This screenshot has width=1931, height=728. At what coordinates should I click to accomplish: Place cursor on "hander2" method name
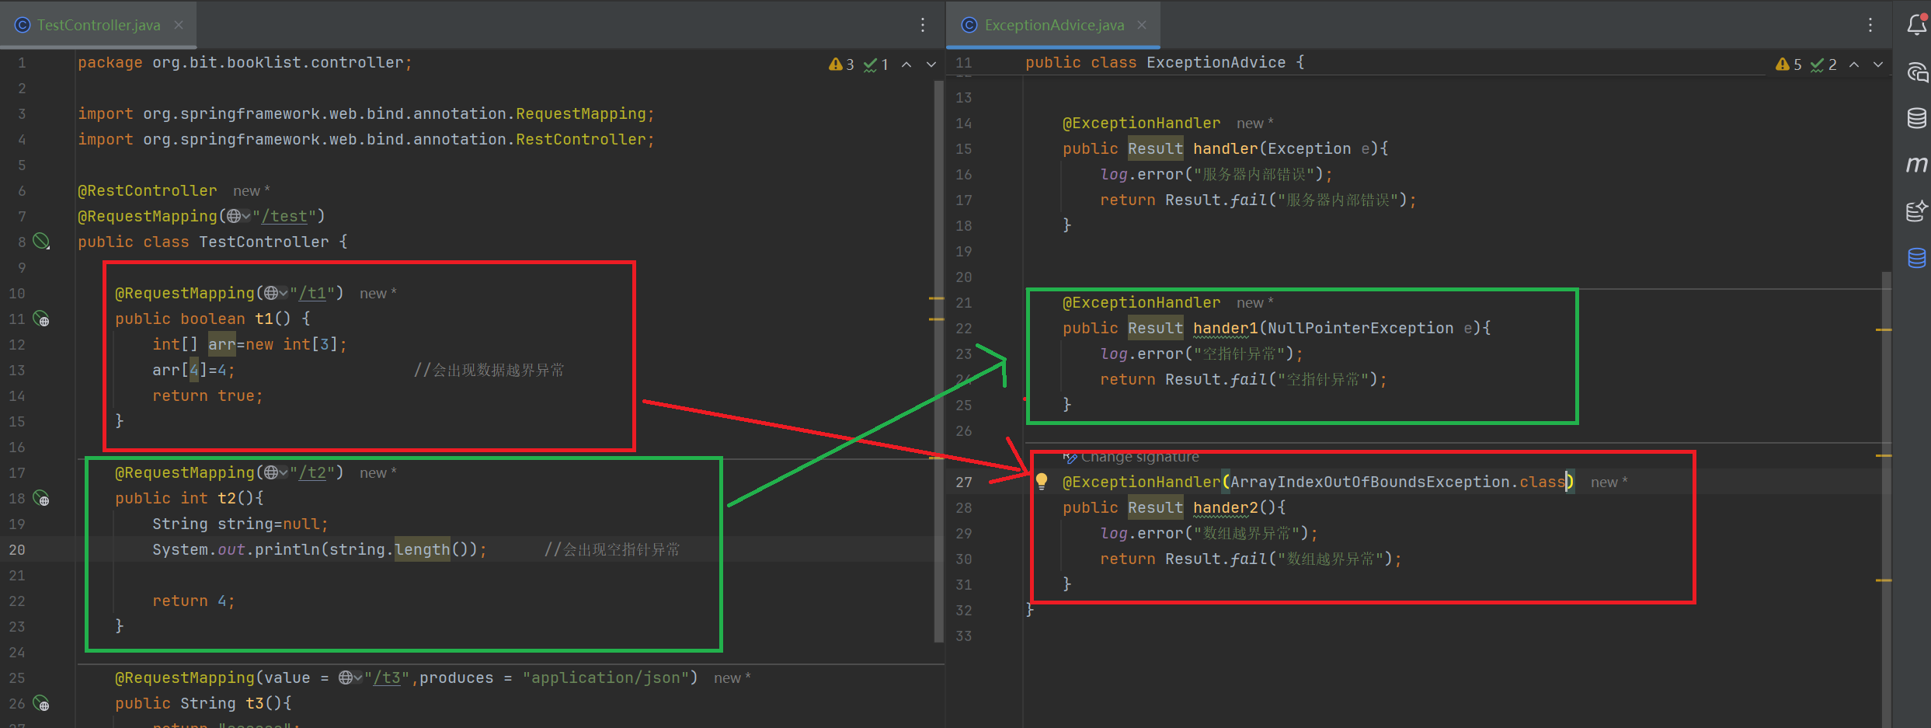pos(1225,507)
